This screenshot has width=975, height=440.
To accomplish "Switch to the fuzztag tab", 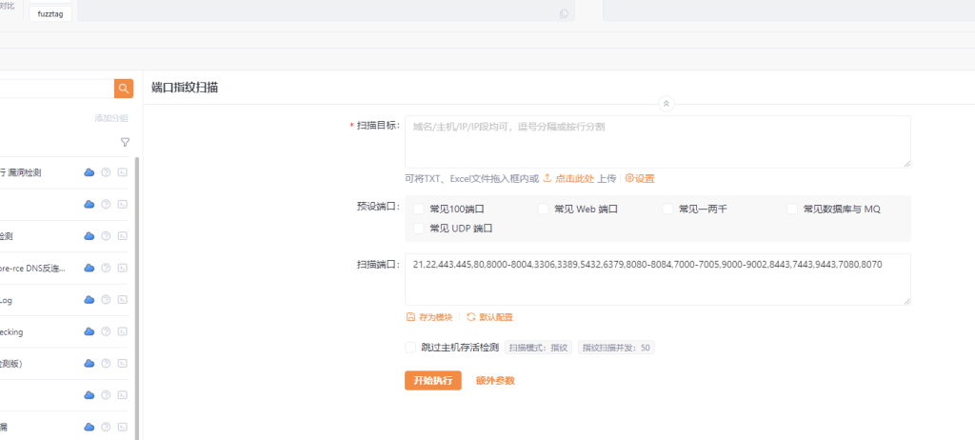I will [50, 13].
